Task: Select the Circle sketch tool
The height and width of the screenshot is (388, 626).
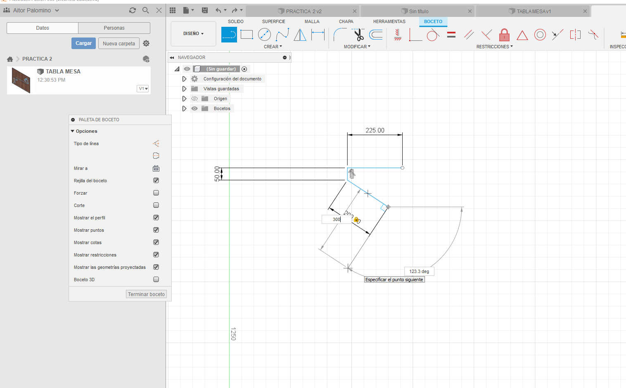Action: (264, 35)
